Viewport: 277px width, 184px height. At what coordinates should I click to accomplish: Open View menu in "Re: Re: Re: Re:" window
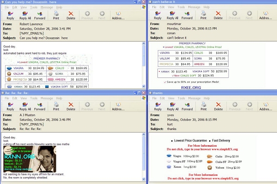[24, 98]
